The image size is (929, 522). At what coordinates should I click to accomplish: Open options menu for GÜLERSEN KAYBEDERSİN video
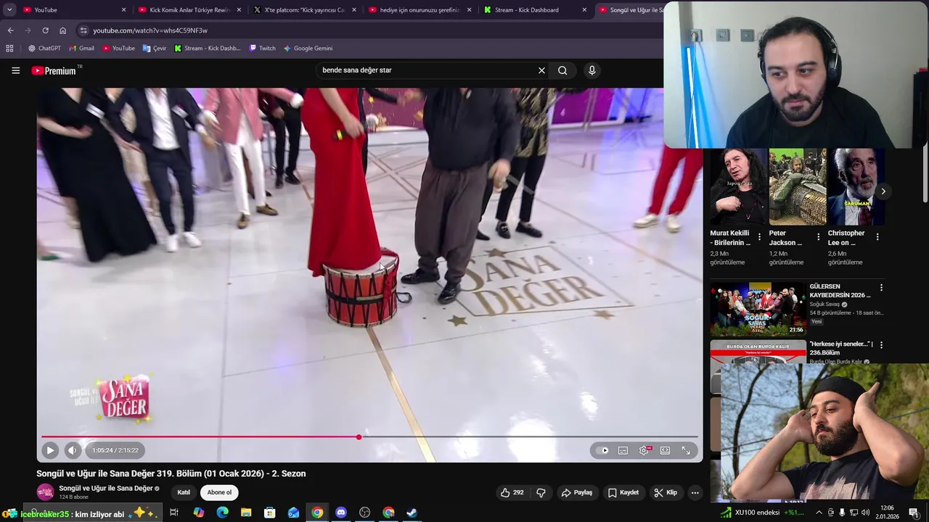point(881,288)
